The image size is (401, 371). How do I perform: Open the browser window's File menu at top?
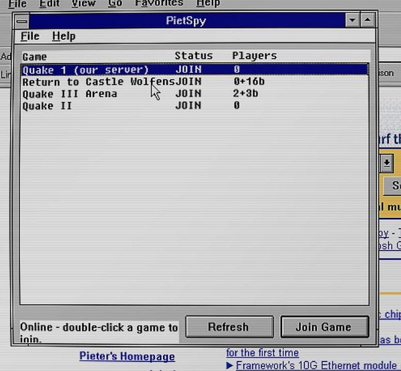[x=17, y=4]
